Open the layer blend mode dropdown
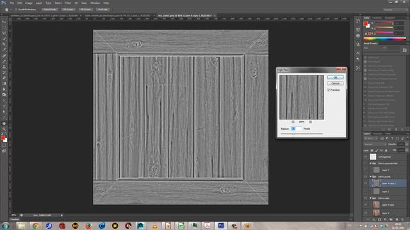The height and width of the screenshot is (230, 410). [375, 144]
